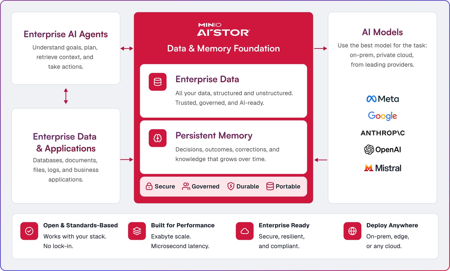Click "Trusted, governed, and AI-ready." text

click(220, 103)
